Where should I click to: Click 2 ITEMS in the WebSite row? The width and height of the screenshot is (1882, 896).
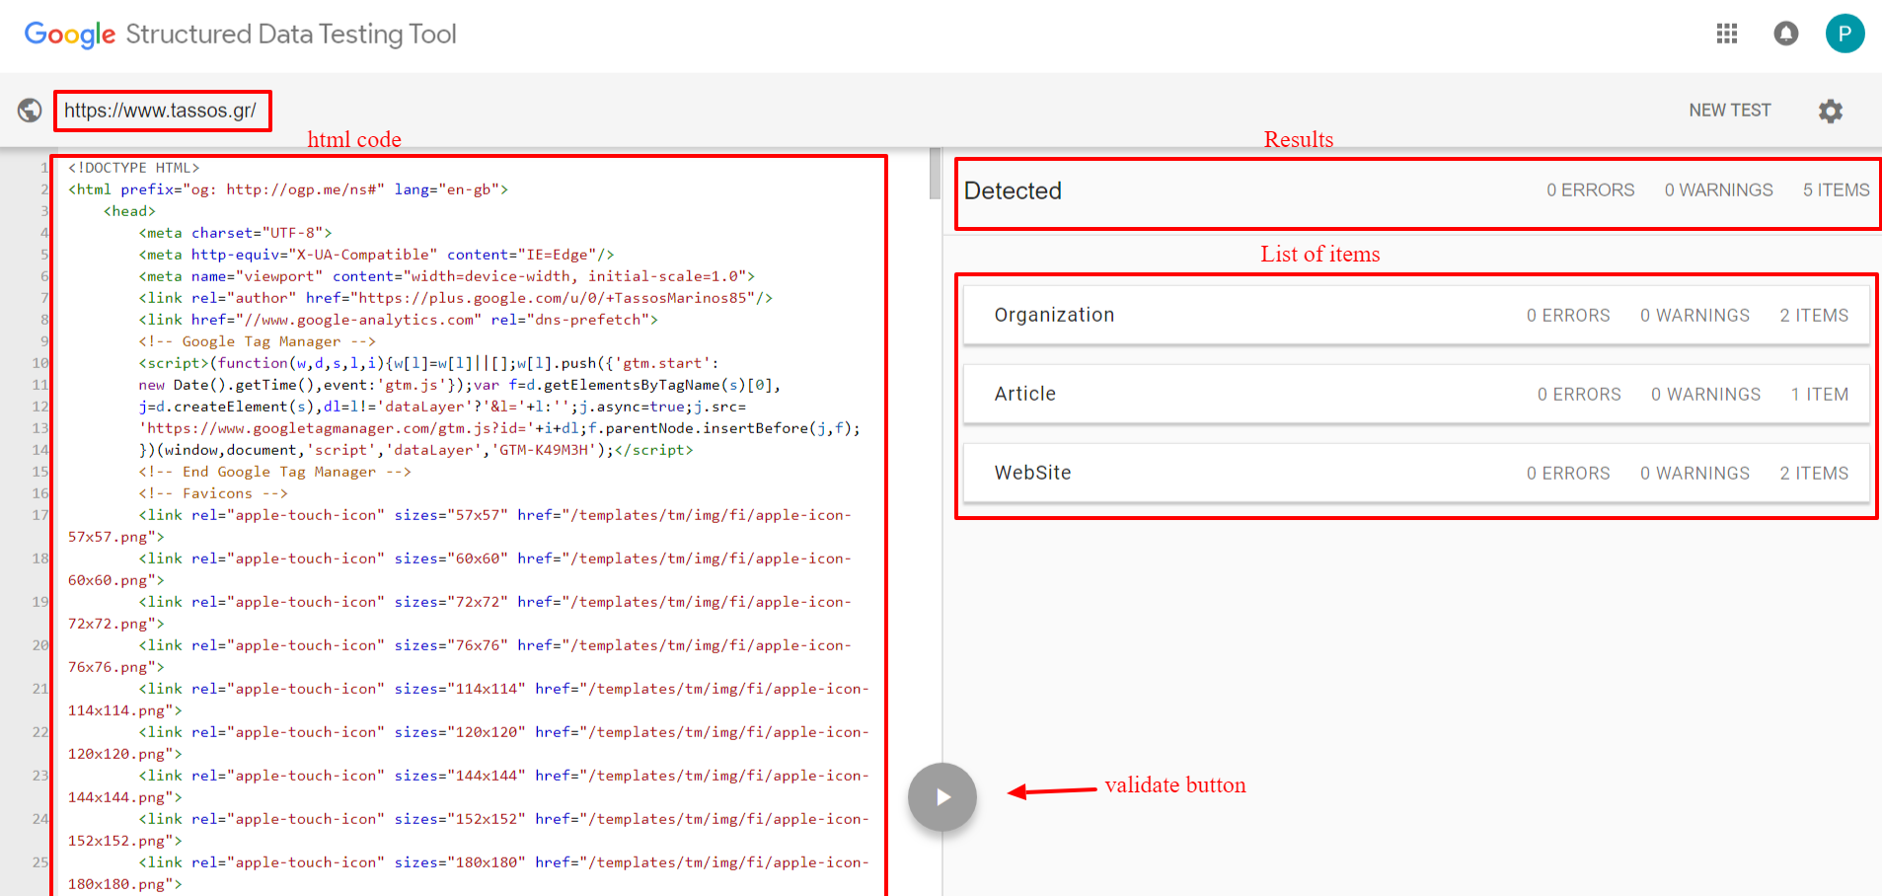coord(1814,474)
